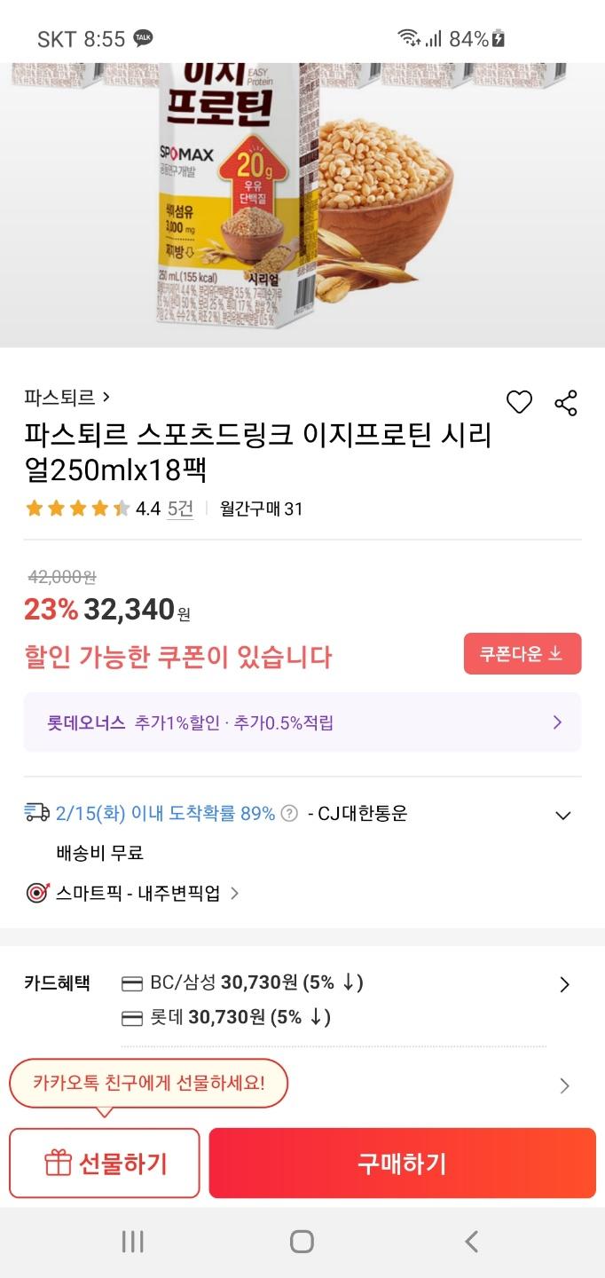The width and height of the screenshot is (605, 1278).
Task: Tap Android back navigation button
Action: pyautogui.click(x=472, y=1242)
